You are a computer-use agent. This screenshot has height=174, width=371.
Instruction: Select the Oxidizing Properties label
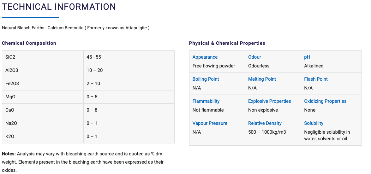(325, 101)
